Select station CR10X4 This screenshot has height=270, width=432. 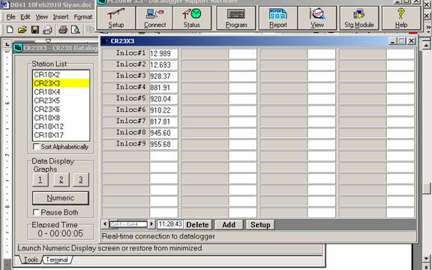[x=61, y=91]
